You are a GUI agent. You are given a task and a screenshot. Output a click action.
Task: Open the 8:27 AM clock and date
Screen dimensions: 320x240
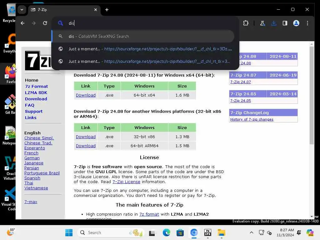(x=285, y=232)
